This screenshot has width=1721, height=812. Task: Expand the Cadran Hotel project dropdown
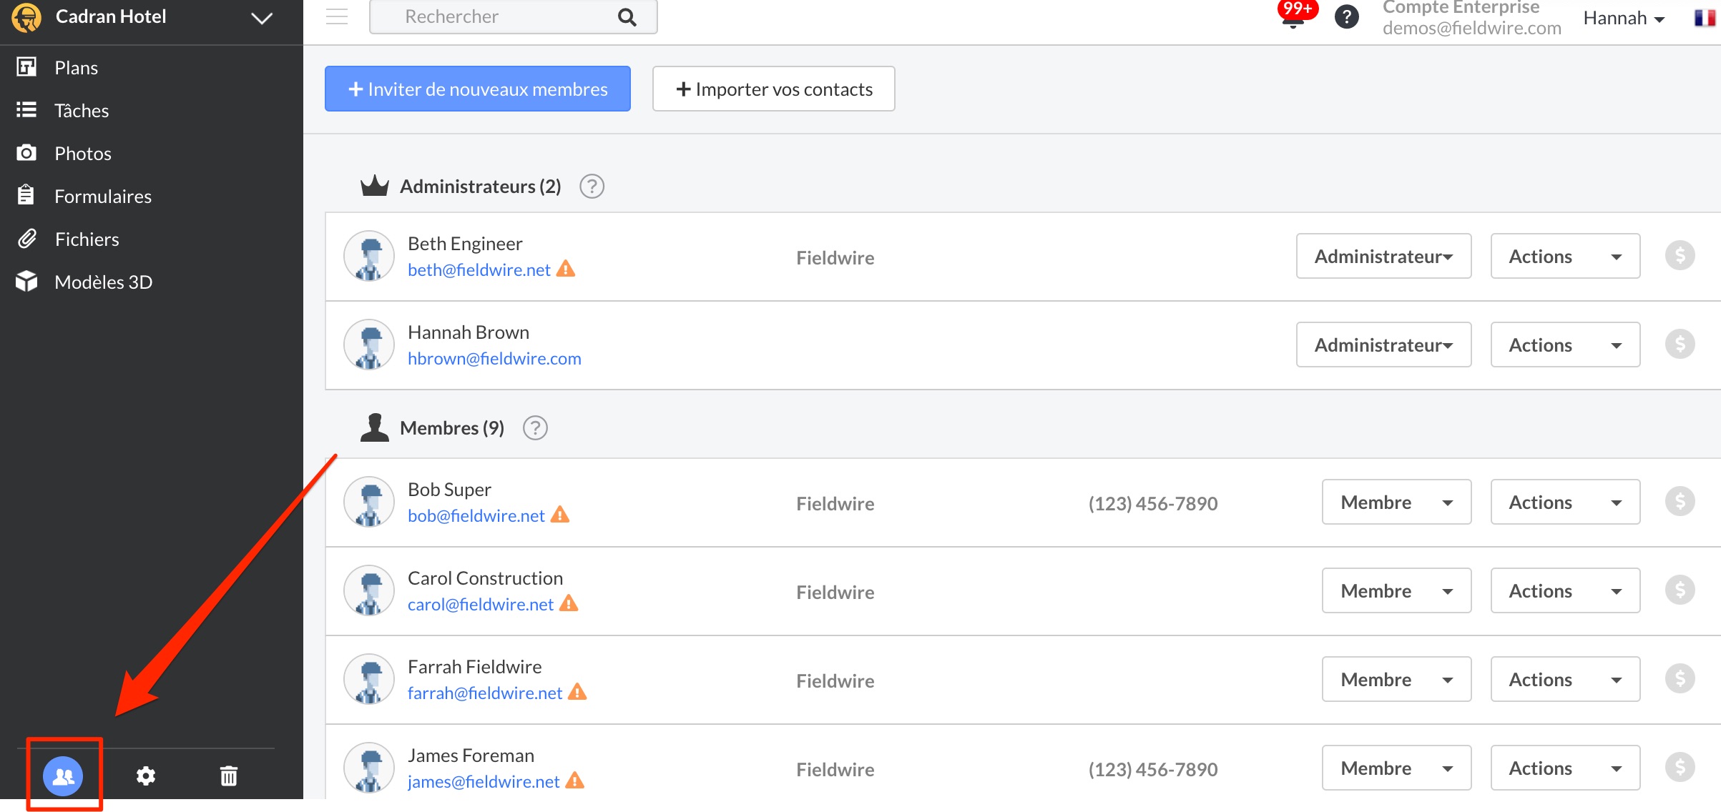pos(262,18)
